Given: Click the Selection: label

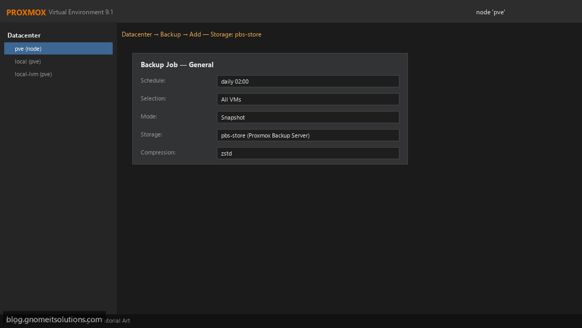Looking at the screenshot, I should pyautogui.click(x=153, y=98).
